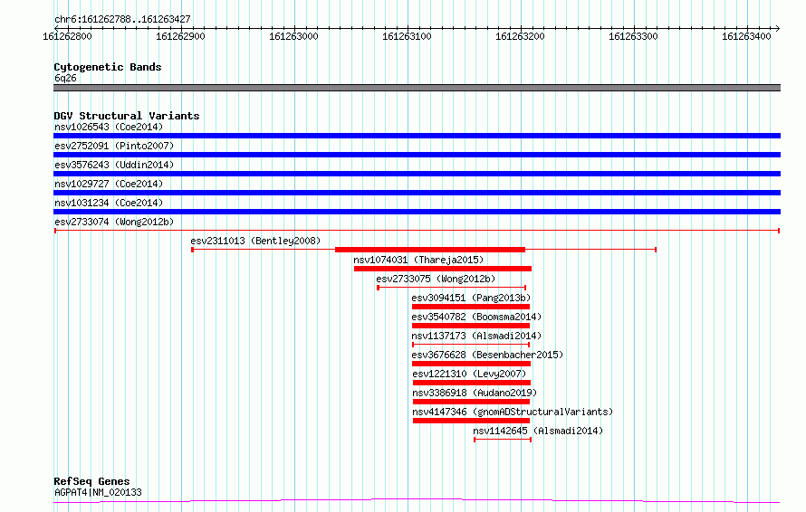Click the AGPAT4 magenta gene line
Viewport: 806px width, 512px height.
tap(417, 501)
